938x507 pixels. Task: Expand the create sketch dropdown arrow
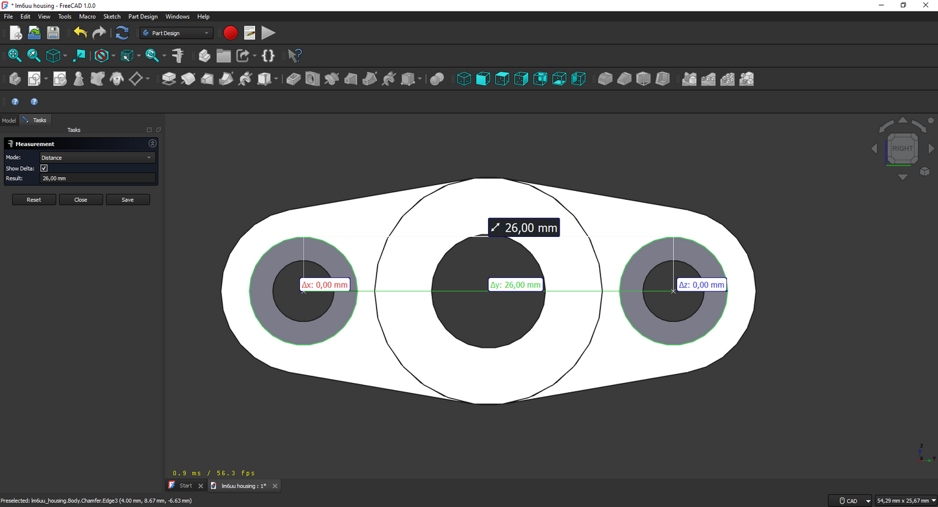[46, 80]
